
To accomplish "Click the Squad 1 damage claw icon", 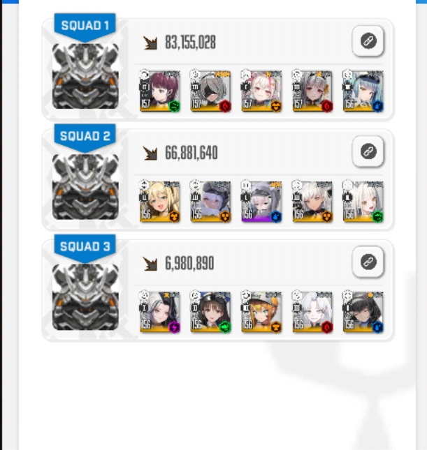I will point(150,43).
